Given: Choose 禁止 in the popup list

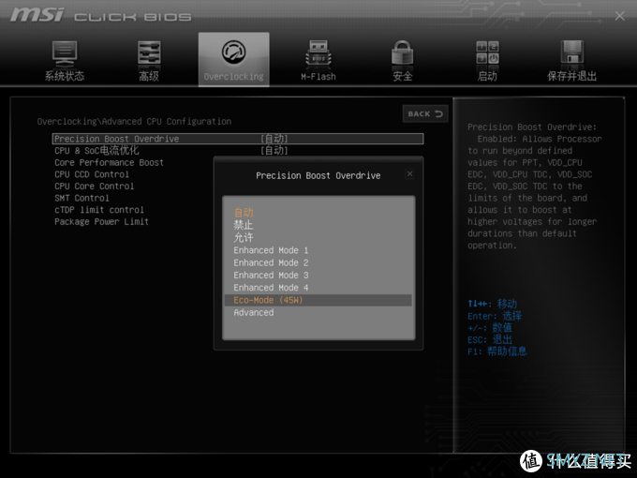Looking at the screenshot, I should (x=244, y=225).
